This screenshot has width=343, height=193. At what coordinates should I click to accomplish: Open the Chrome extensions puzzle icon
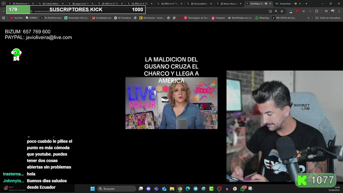316,11
